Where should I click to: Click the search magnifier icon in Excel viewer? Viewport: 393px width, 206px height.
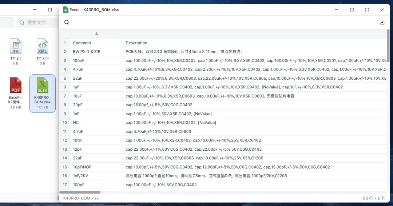coord(67,22)
